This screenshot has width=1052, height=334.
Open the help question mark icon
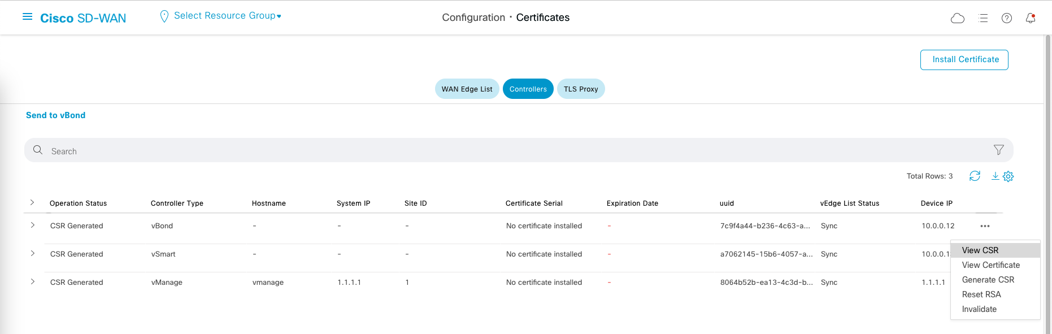1006,18
